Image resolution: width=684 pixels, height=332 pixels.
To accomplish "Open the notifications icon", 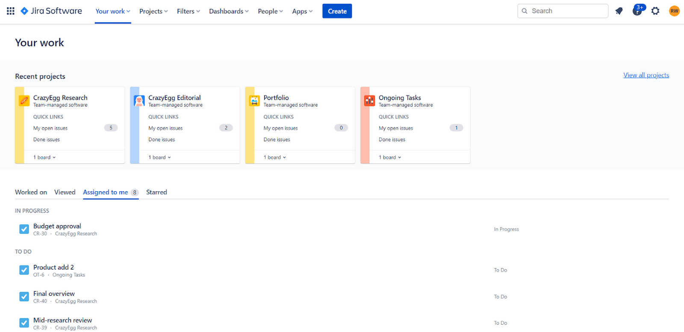I will click(619, 11).
